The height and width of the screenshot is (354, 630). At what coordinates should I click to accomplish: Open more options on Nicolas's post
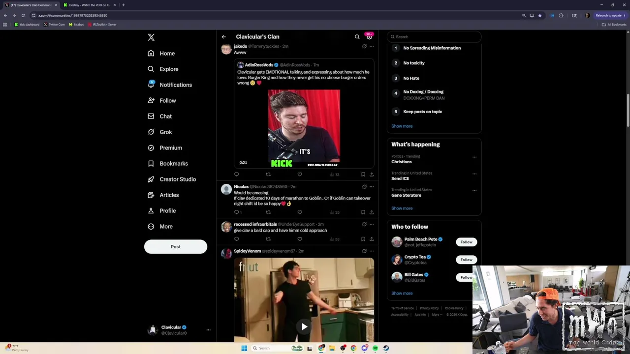click(372, 187)
